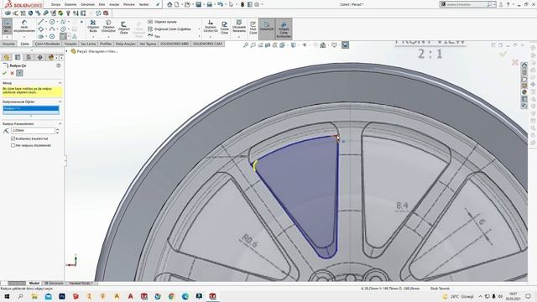The width and height of the screenshot is (537, 302).
Task: Click Doğrusal Çizim Çoğaltma linear pattern
Action: tap(169, 29)
